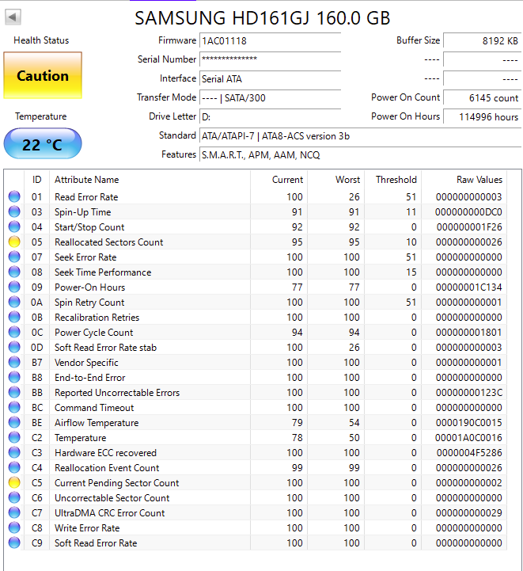Click yellow icon for Current Pending Sector Count
This screenshot has width=523, height=571.
[x=14, y=482]
